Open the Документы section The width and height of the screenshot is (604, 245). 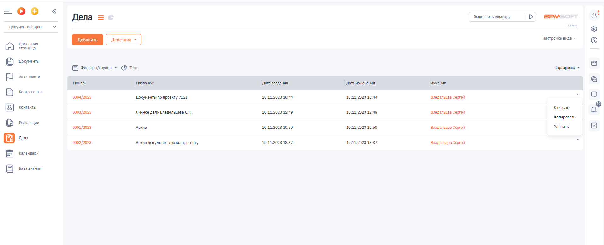(x=29, y=61)
